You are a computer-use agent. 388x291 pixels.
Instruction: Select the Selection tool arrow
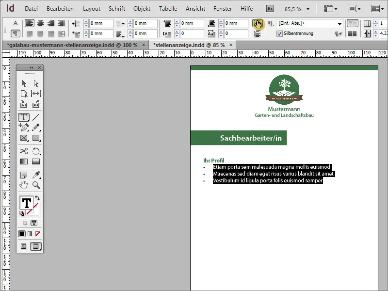pos(24,83)
